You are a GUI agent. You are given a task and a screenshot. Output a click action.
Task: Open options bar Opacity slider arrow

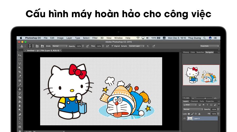[x=83, y=46]
